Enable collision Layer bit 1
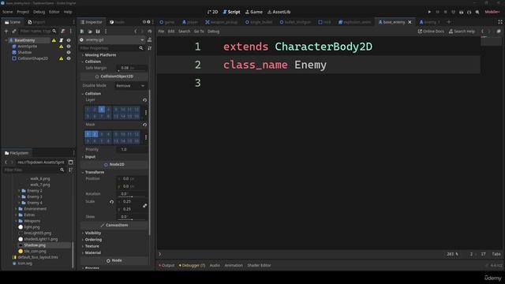This screenshot has height=284, width=505. [x=88, y=110]
